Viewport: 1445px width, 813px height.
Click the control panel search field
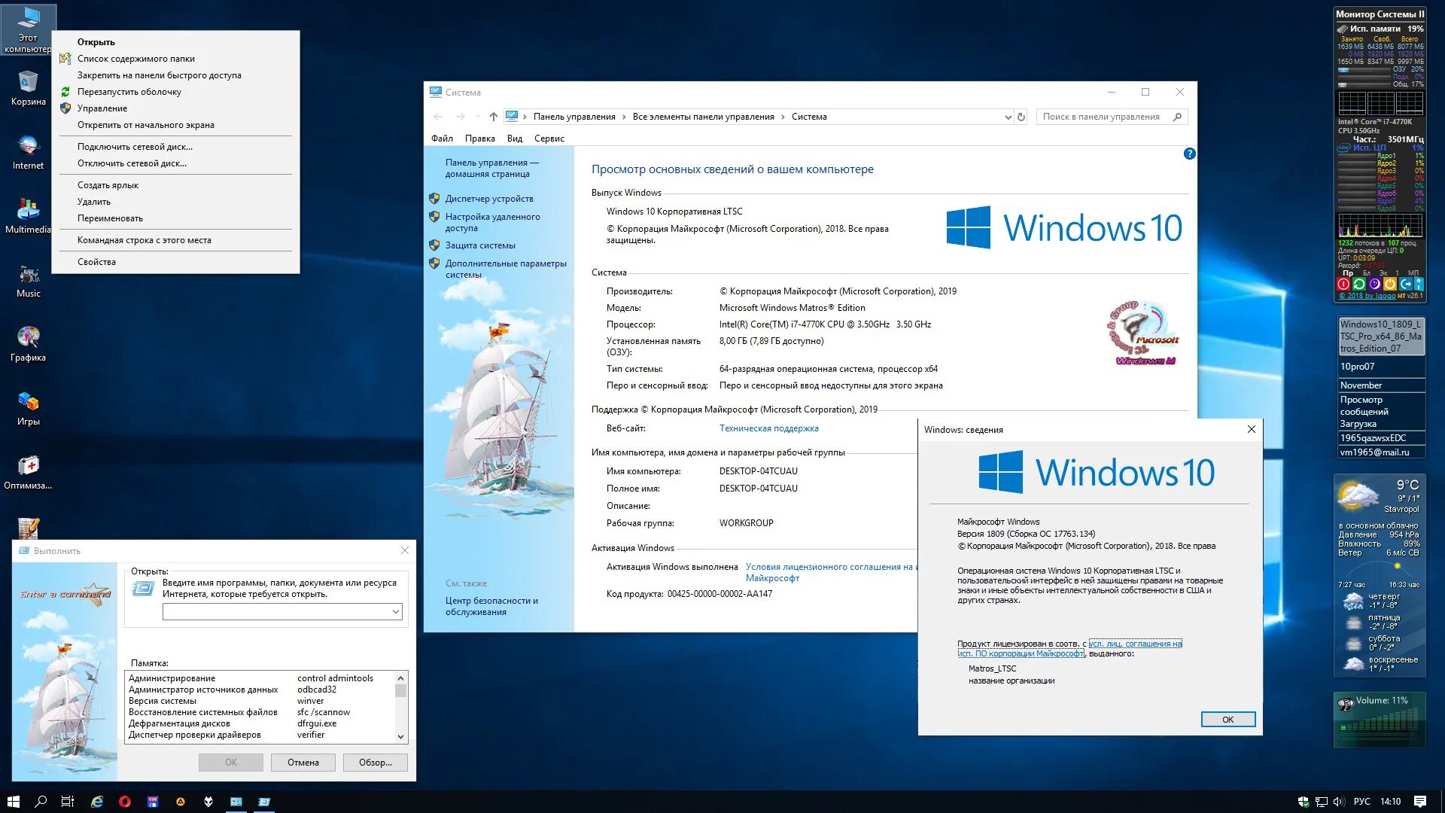[1100, 117]
